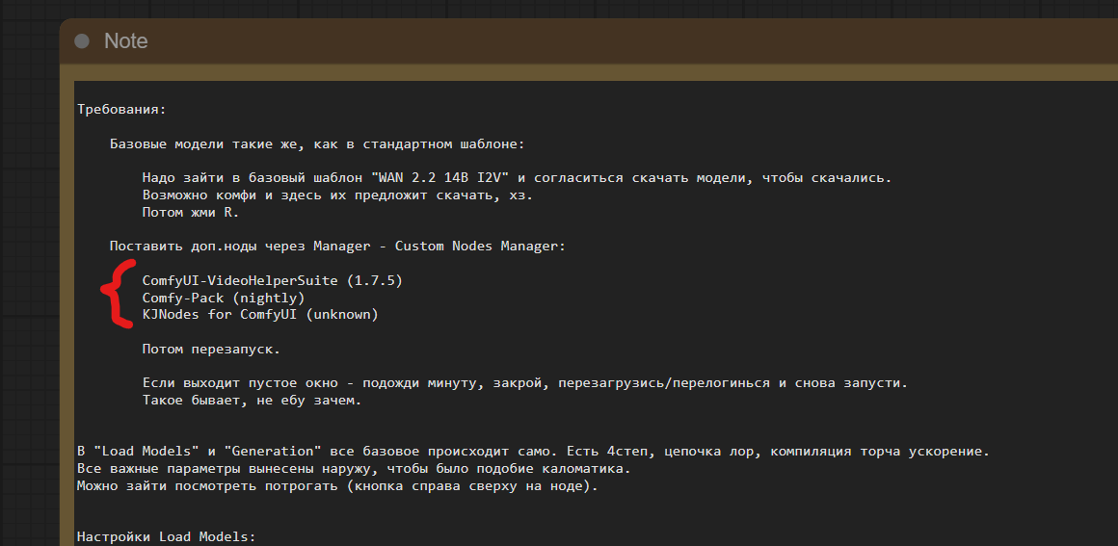Click the line 'Возможно комфи и здесь их предложит скачать, хз.'

(337, 195)
